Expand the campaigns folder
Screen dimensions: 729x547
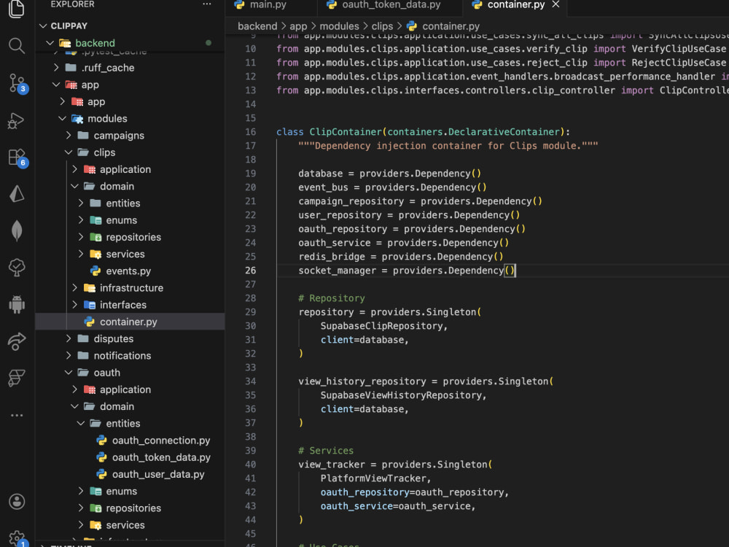(x=69, y=136)
